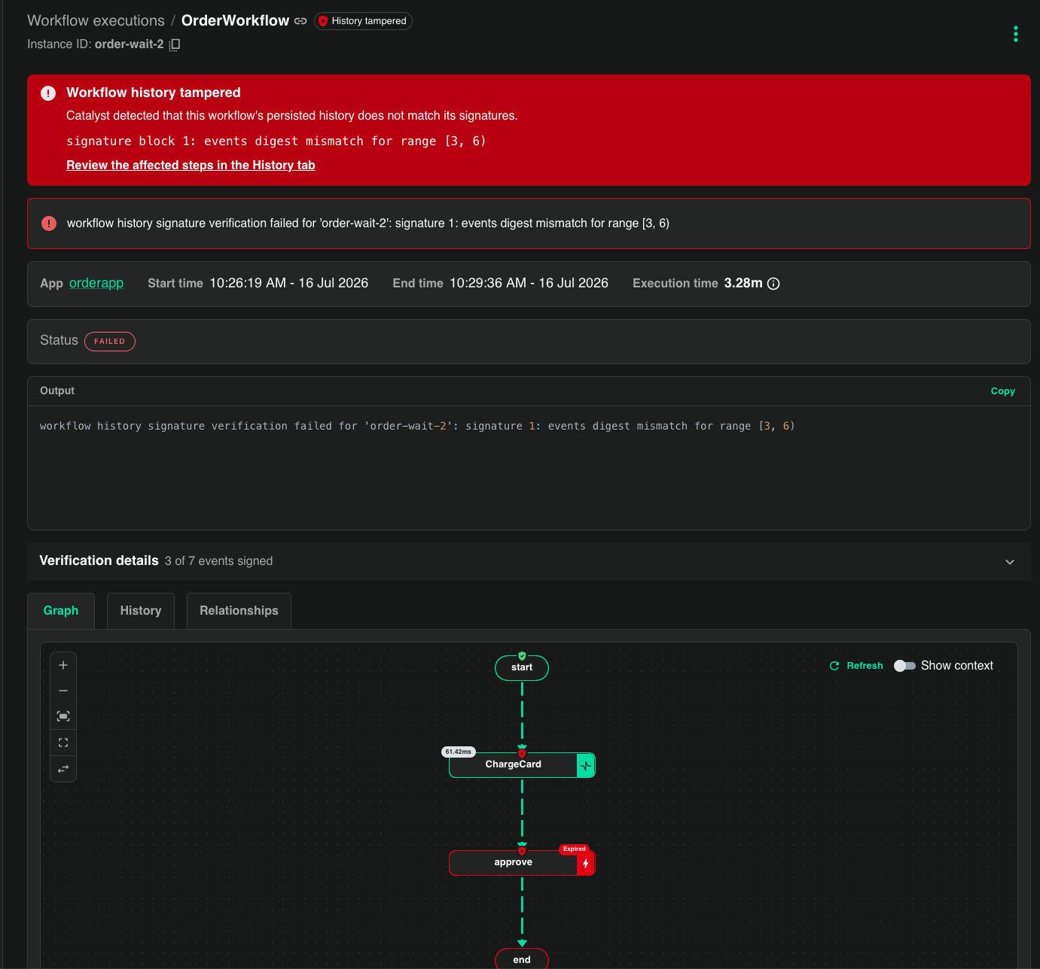Zoom out on the graph
The width and height of the screenshot is (1040, 969).
pos(63,691)
